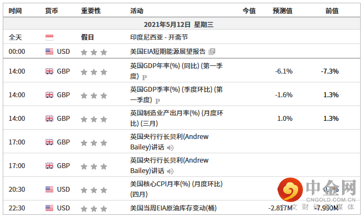Click the UK flag in the 英国GDP季率 row

click(49, 95)
